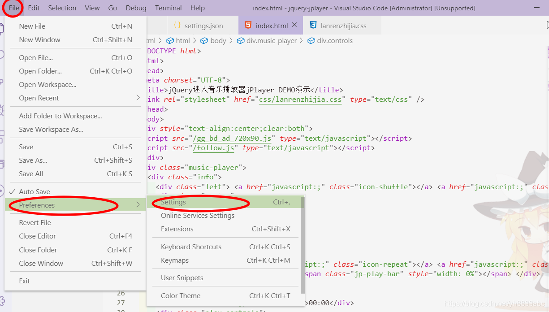Open the Edit menu
This screenshot has height=312, width=549.
(34, 8)
